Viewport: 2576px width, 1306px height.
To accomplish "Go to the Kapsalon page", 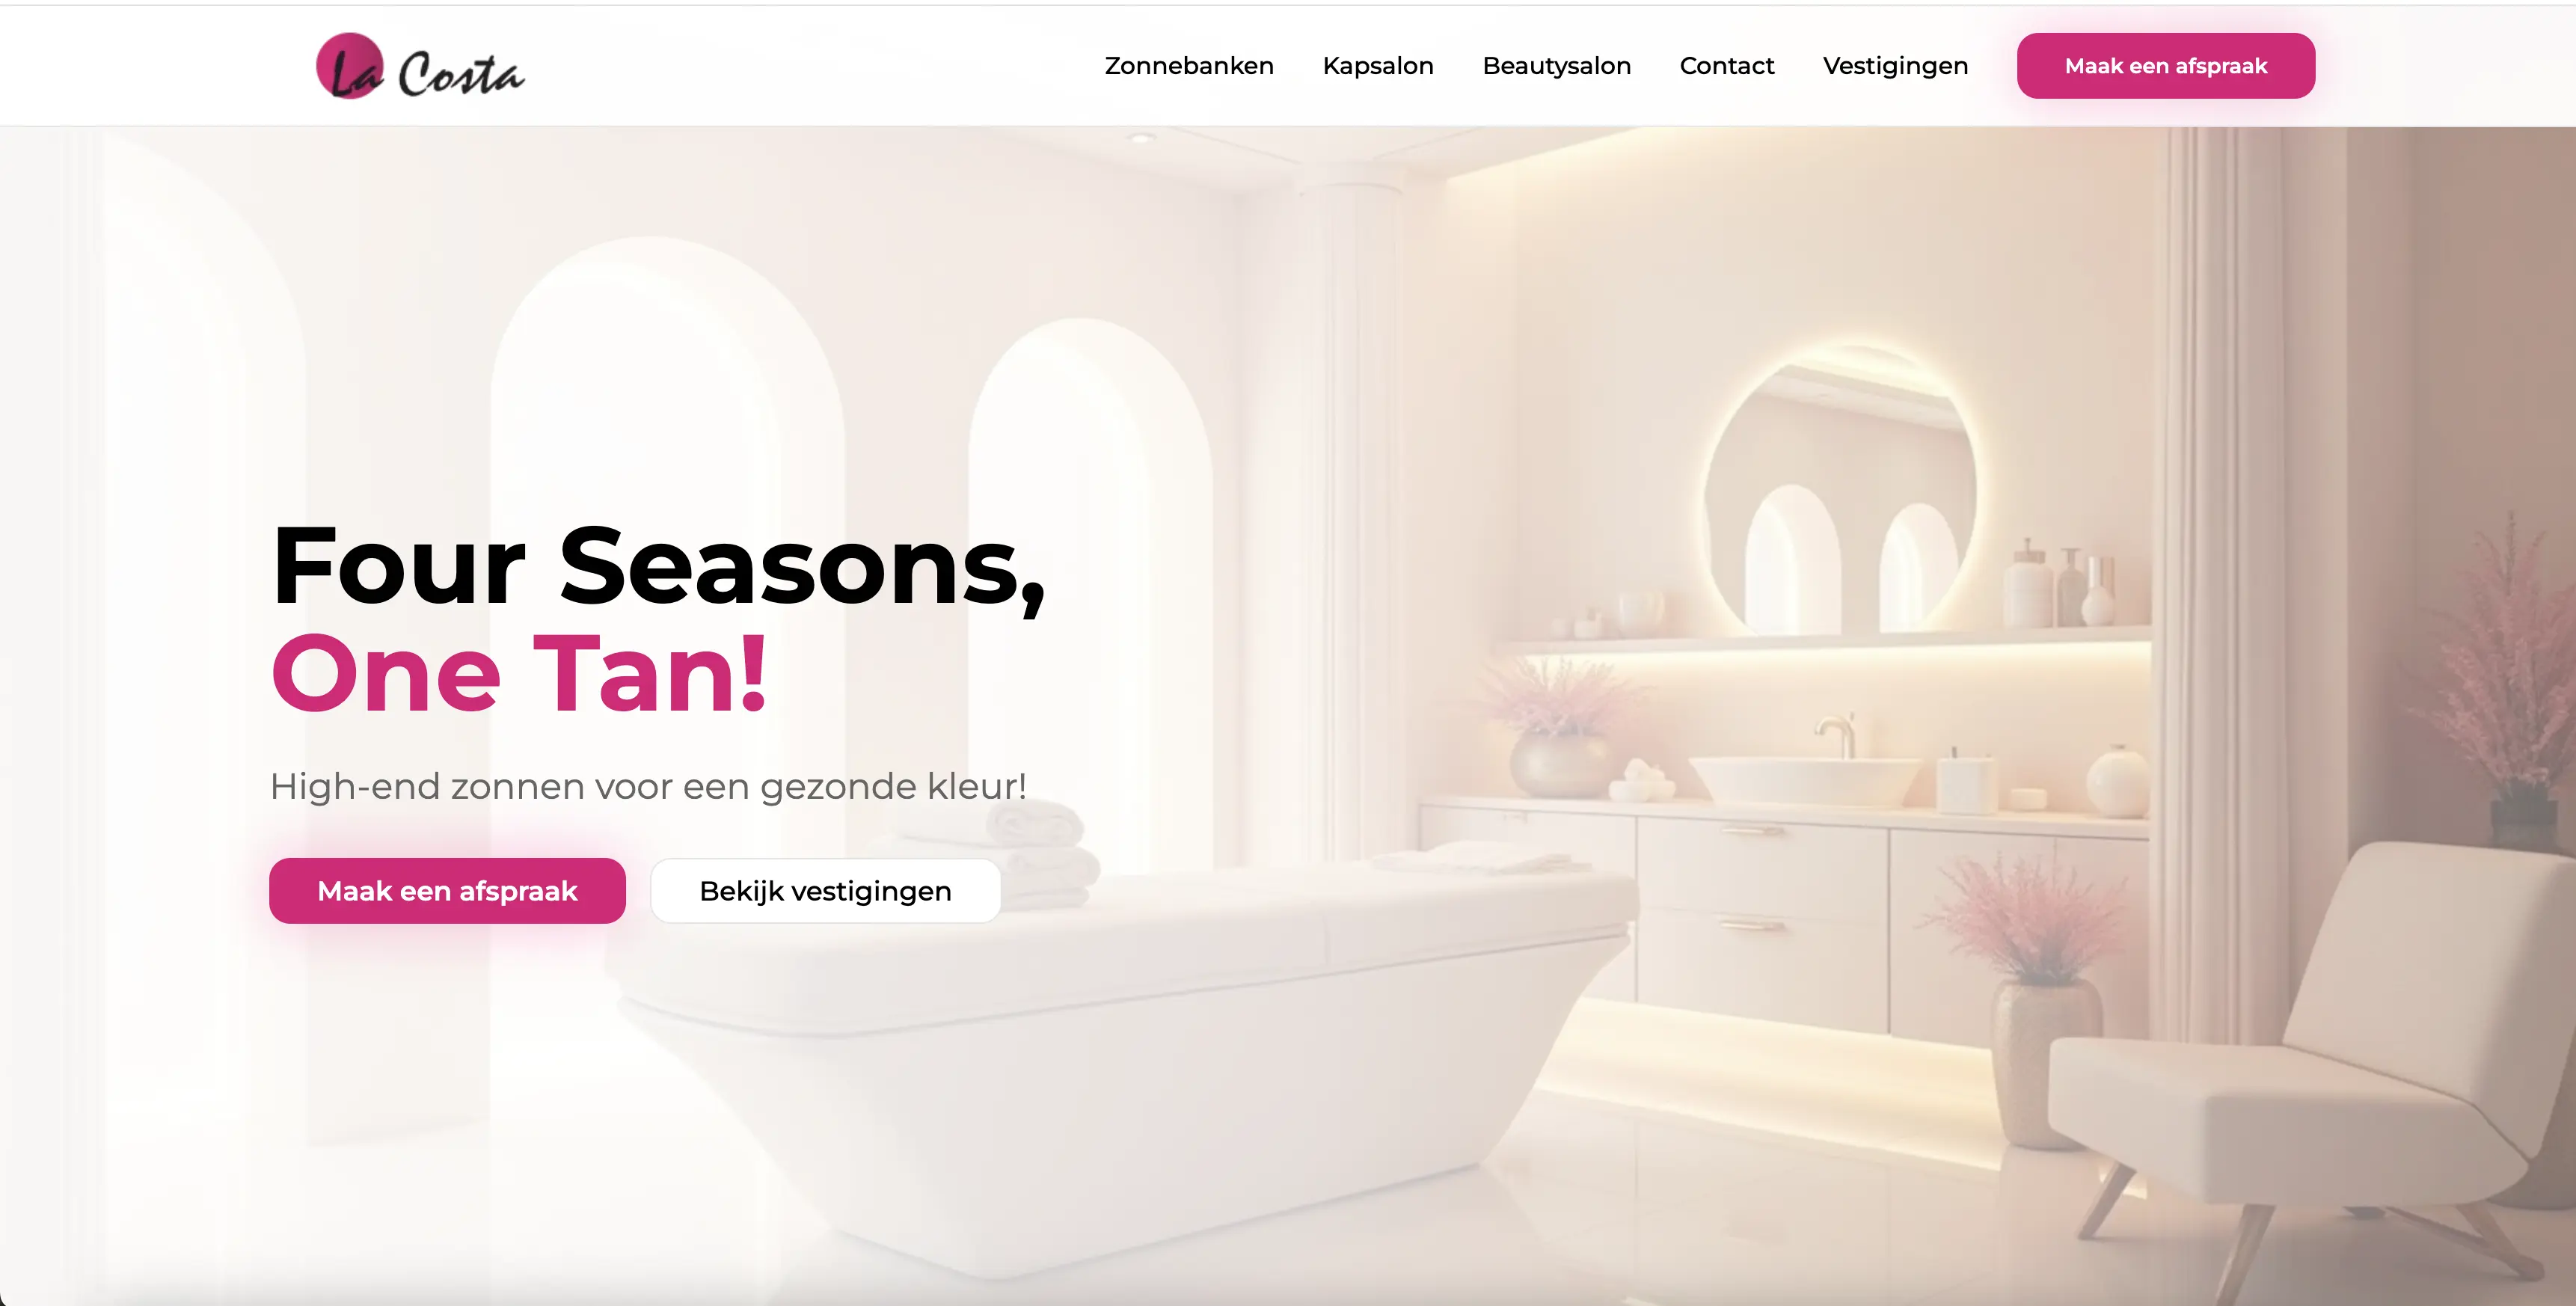I will point(1378,66).
